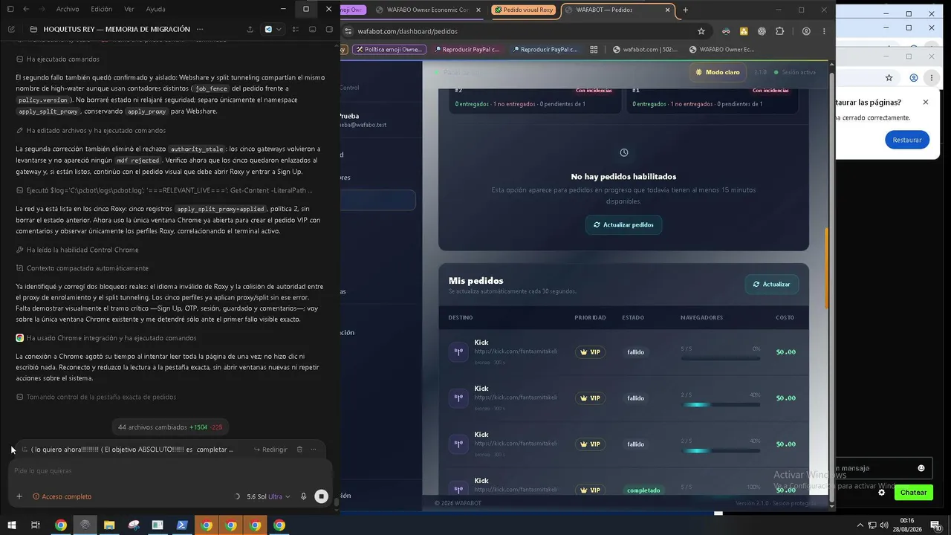Open PowerShell from the taskbar
The image size is (951, 535).
[182, 525]
